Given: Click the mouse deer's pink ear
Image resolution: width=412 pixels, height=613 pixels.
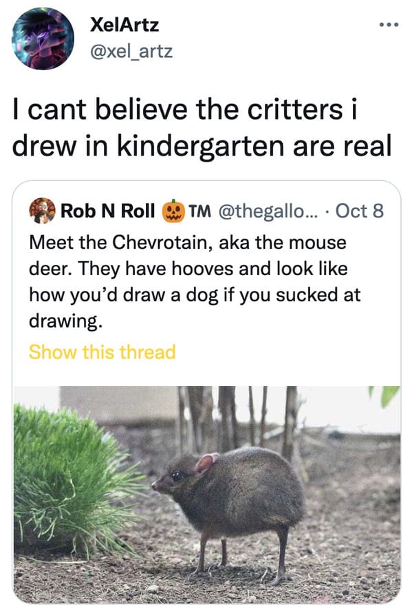Looking at the screenshot, I should [206, 463].
